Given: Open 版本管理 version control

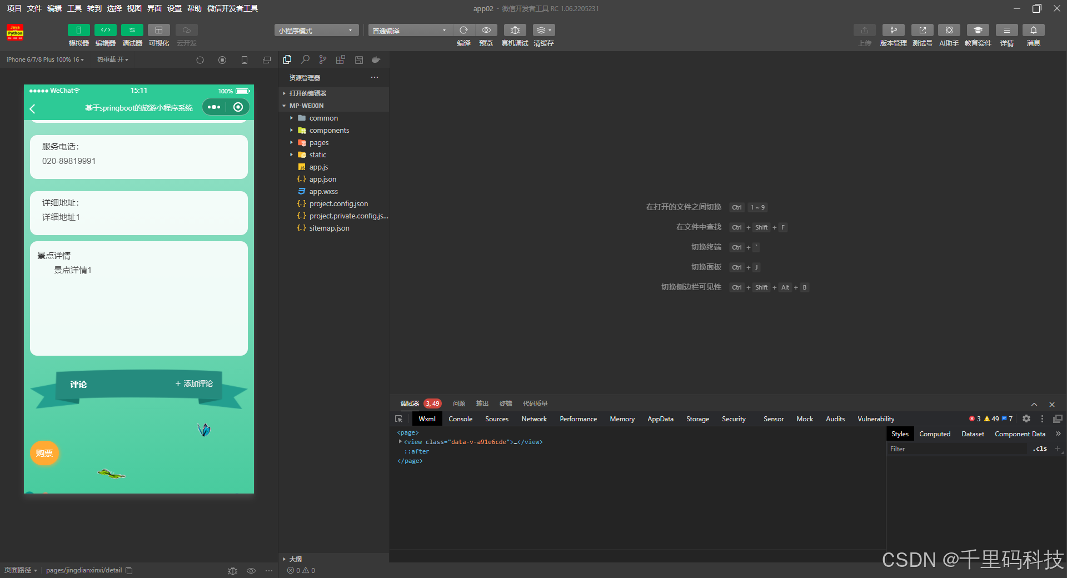Looking at the screenshot, I should point(894,30).
